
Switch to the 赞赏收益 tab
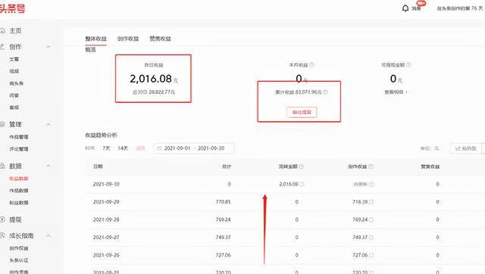point(160,39)
